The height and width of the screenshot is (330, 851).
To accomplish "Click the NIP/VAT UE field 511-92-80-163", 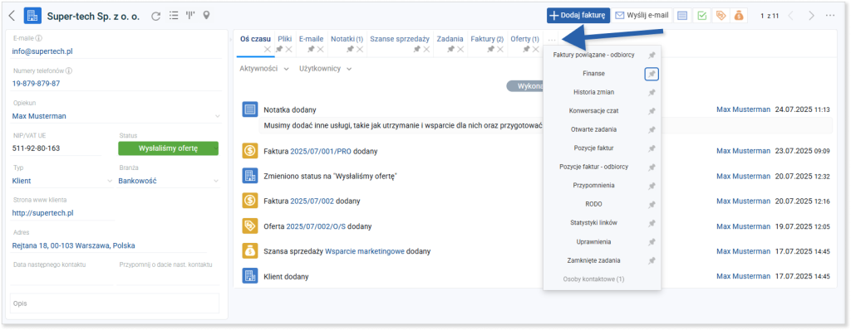I will click(57, 148).
